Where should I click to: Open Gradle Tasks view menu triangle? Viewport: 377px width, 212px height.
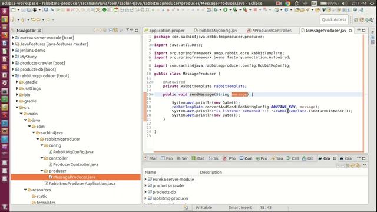point(365,165)
